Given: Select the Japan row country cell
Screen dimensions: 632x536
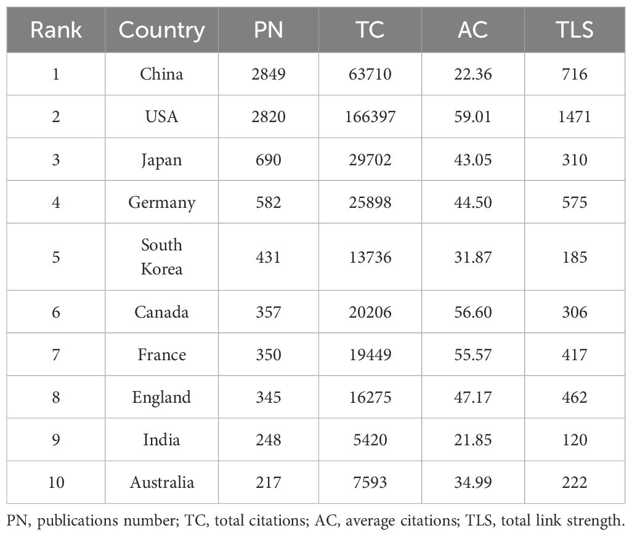Looking at the screenshot, I should click(x=161, y=160).
